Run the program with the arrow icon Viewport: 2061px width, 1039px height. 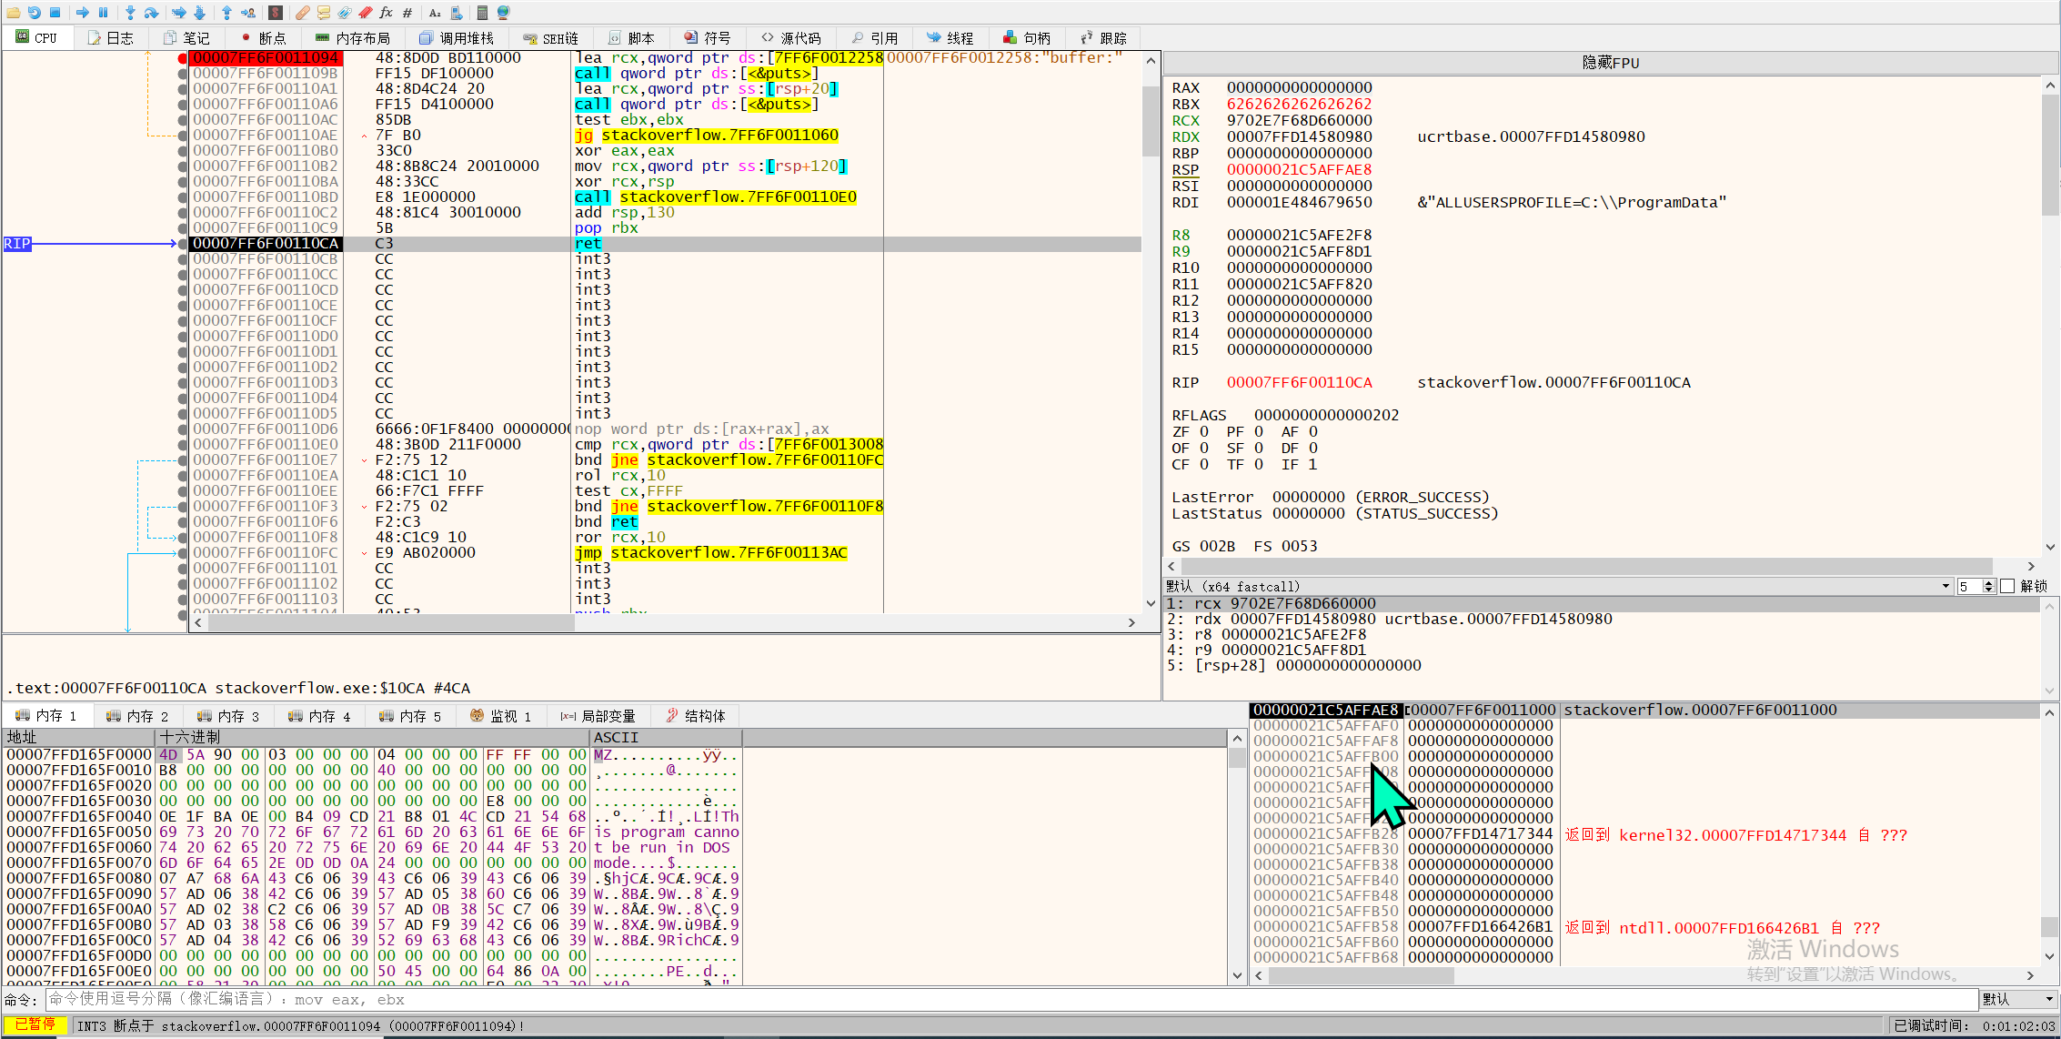pyautogui.click(x=83, y=12)
